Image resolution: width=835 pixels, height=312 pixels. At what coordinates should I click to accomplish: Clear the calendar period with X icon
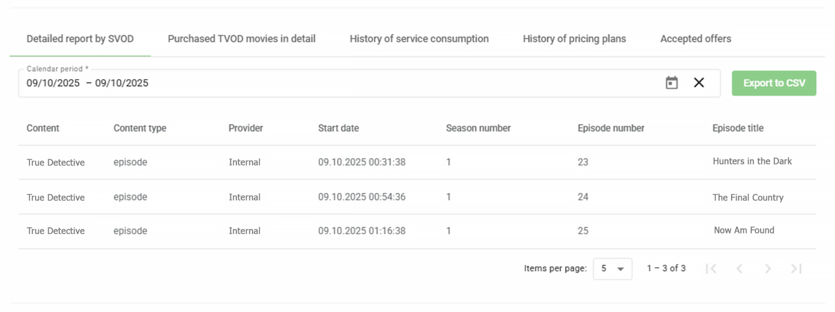[699, 82]
